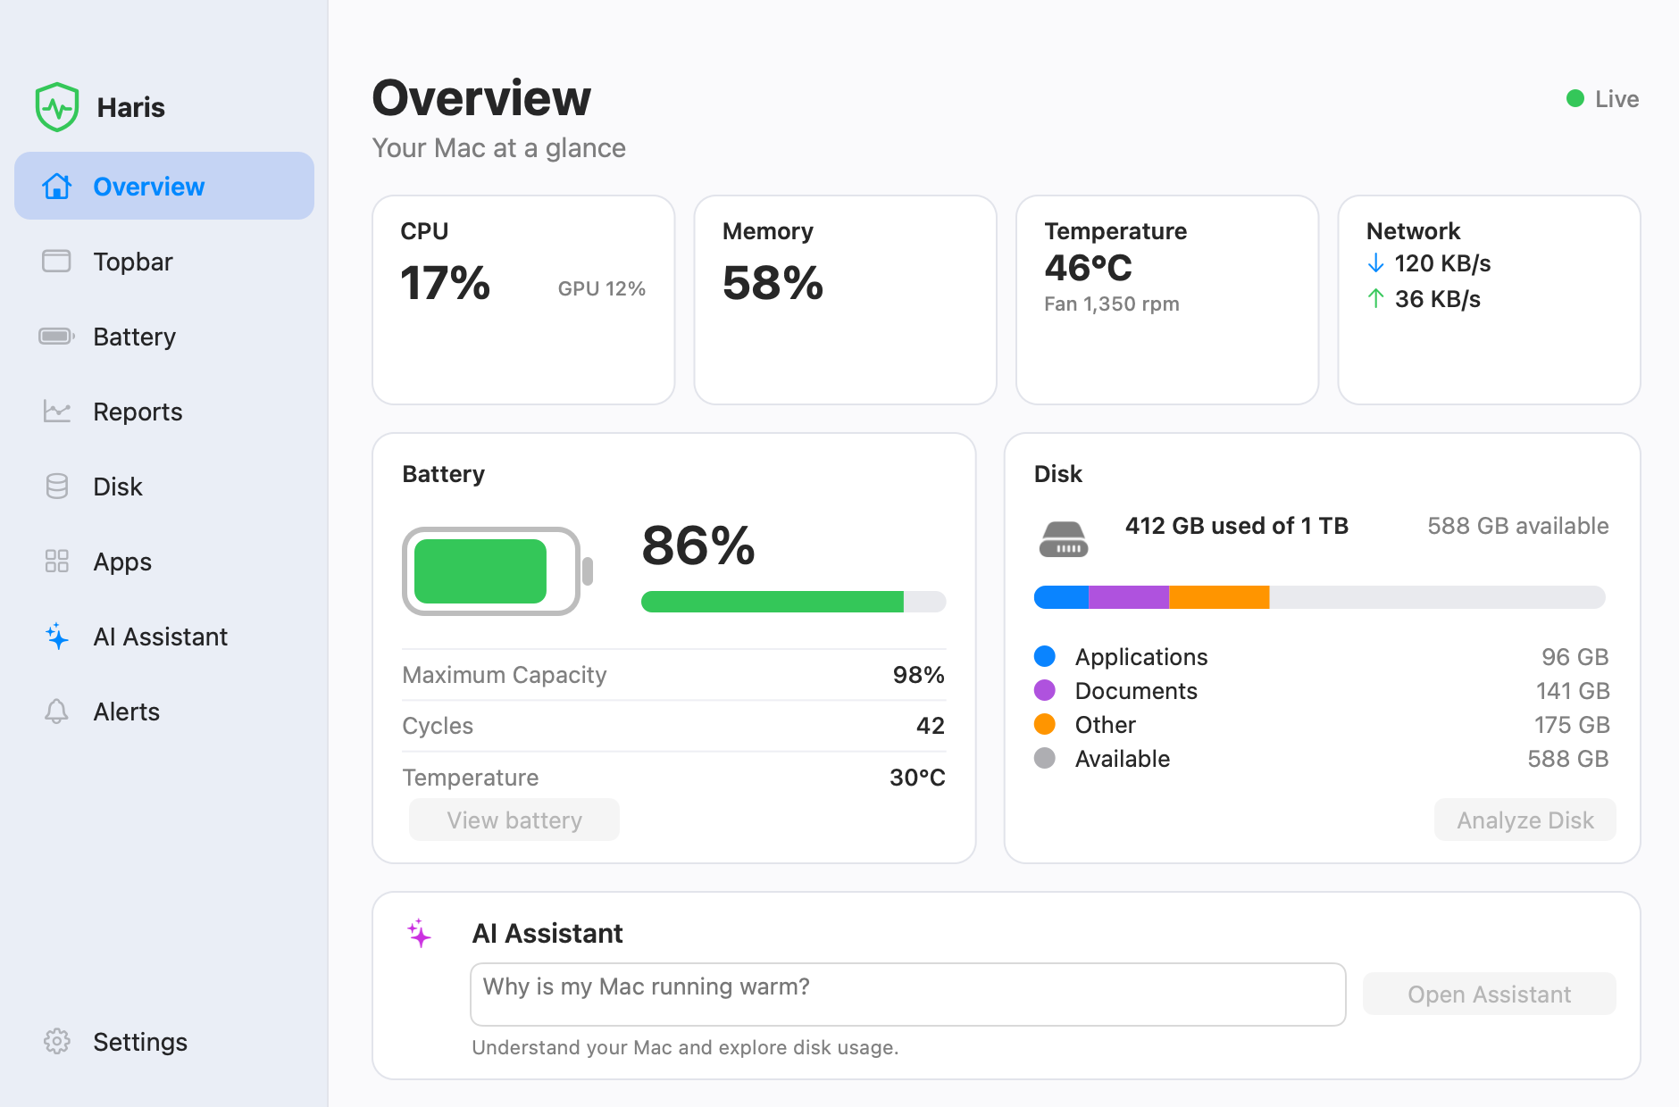Viewport: 1679px width, 1107px height.
Task: Click the Temperature 46°C card
Action: tap(1167, 300)
